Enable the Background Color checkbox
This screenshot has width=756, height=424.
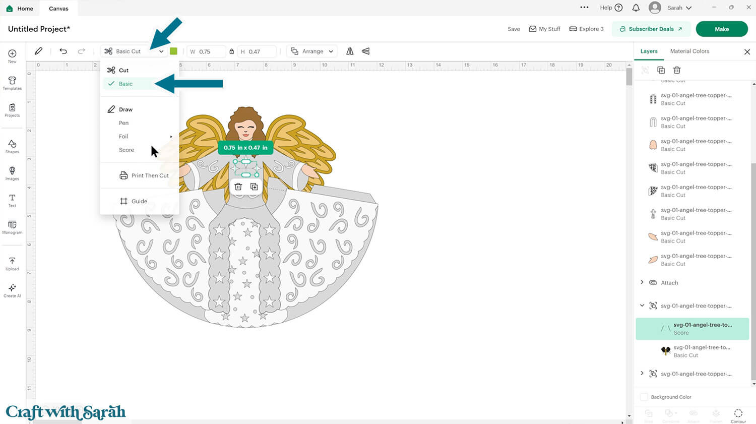pos(644,397)
